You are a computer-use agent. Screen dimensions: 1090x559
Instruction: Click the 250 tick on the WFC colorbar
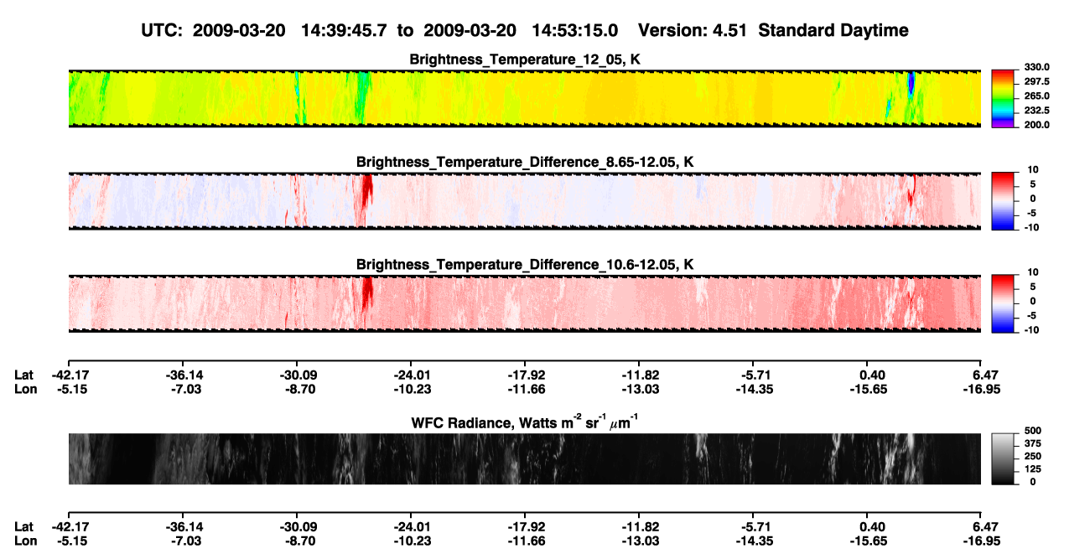(1031, 456)
